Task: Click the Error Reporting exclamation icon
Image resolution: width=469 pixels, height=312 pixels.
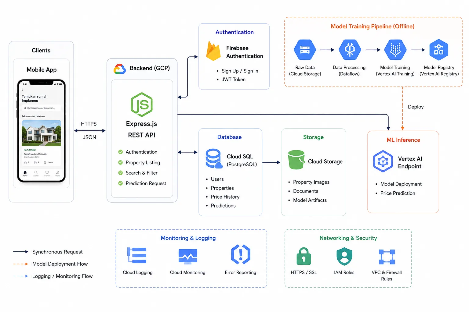Action: (241, 254)
